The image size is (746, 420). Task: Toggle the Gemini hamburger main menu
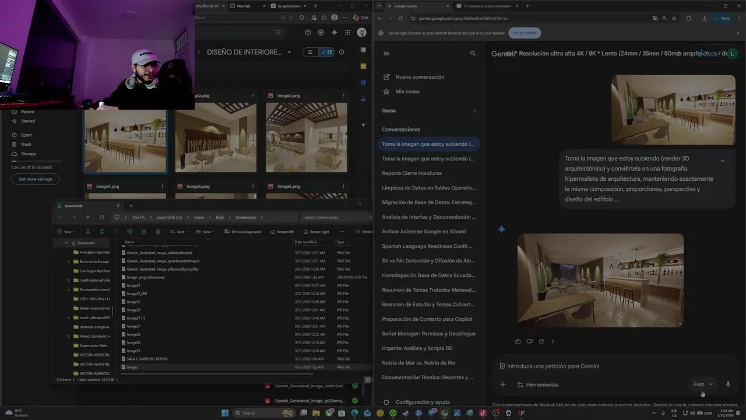pos(386,53)
